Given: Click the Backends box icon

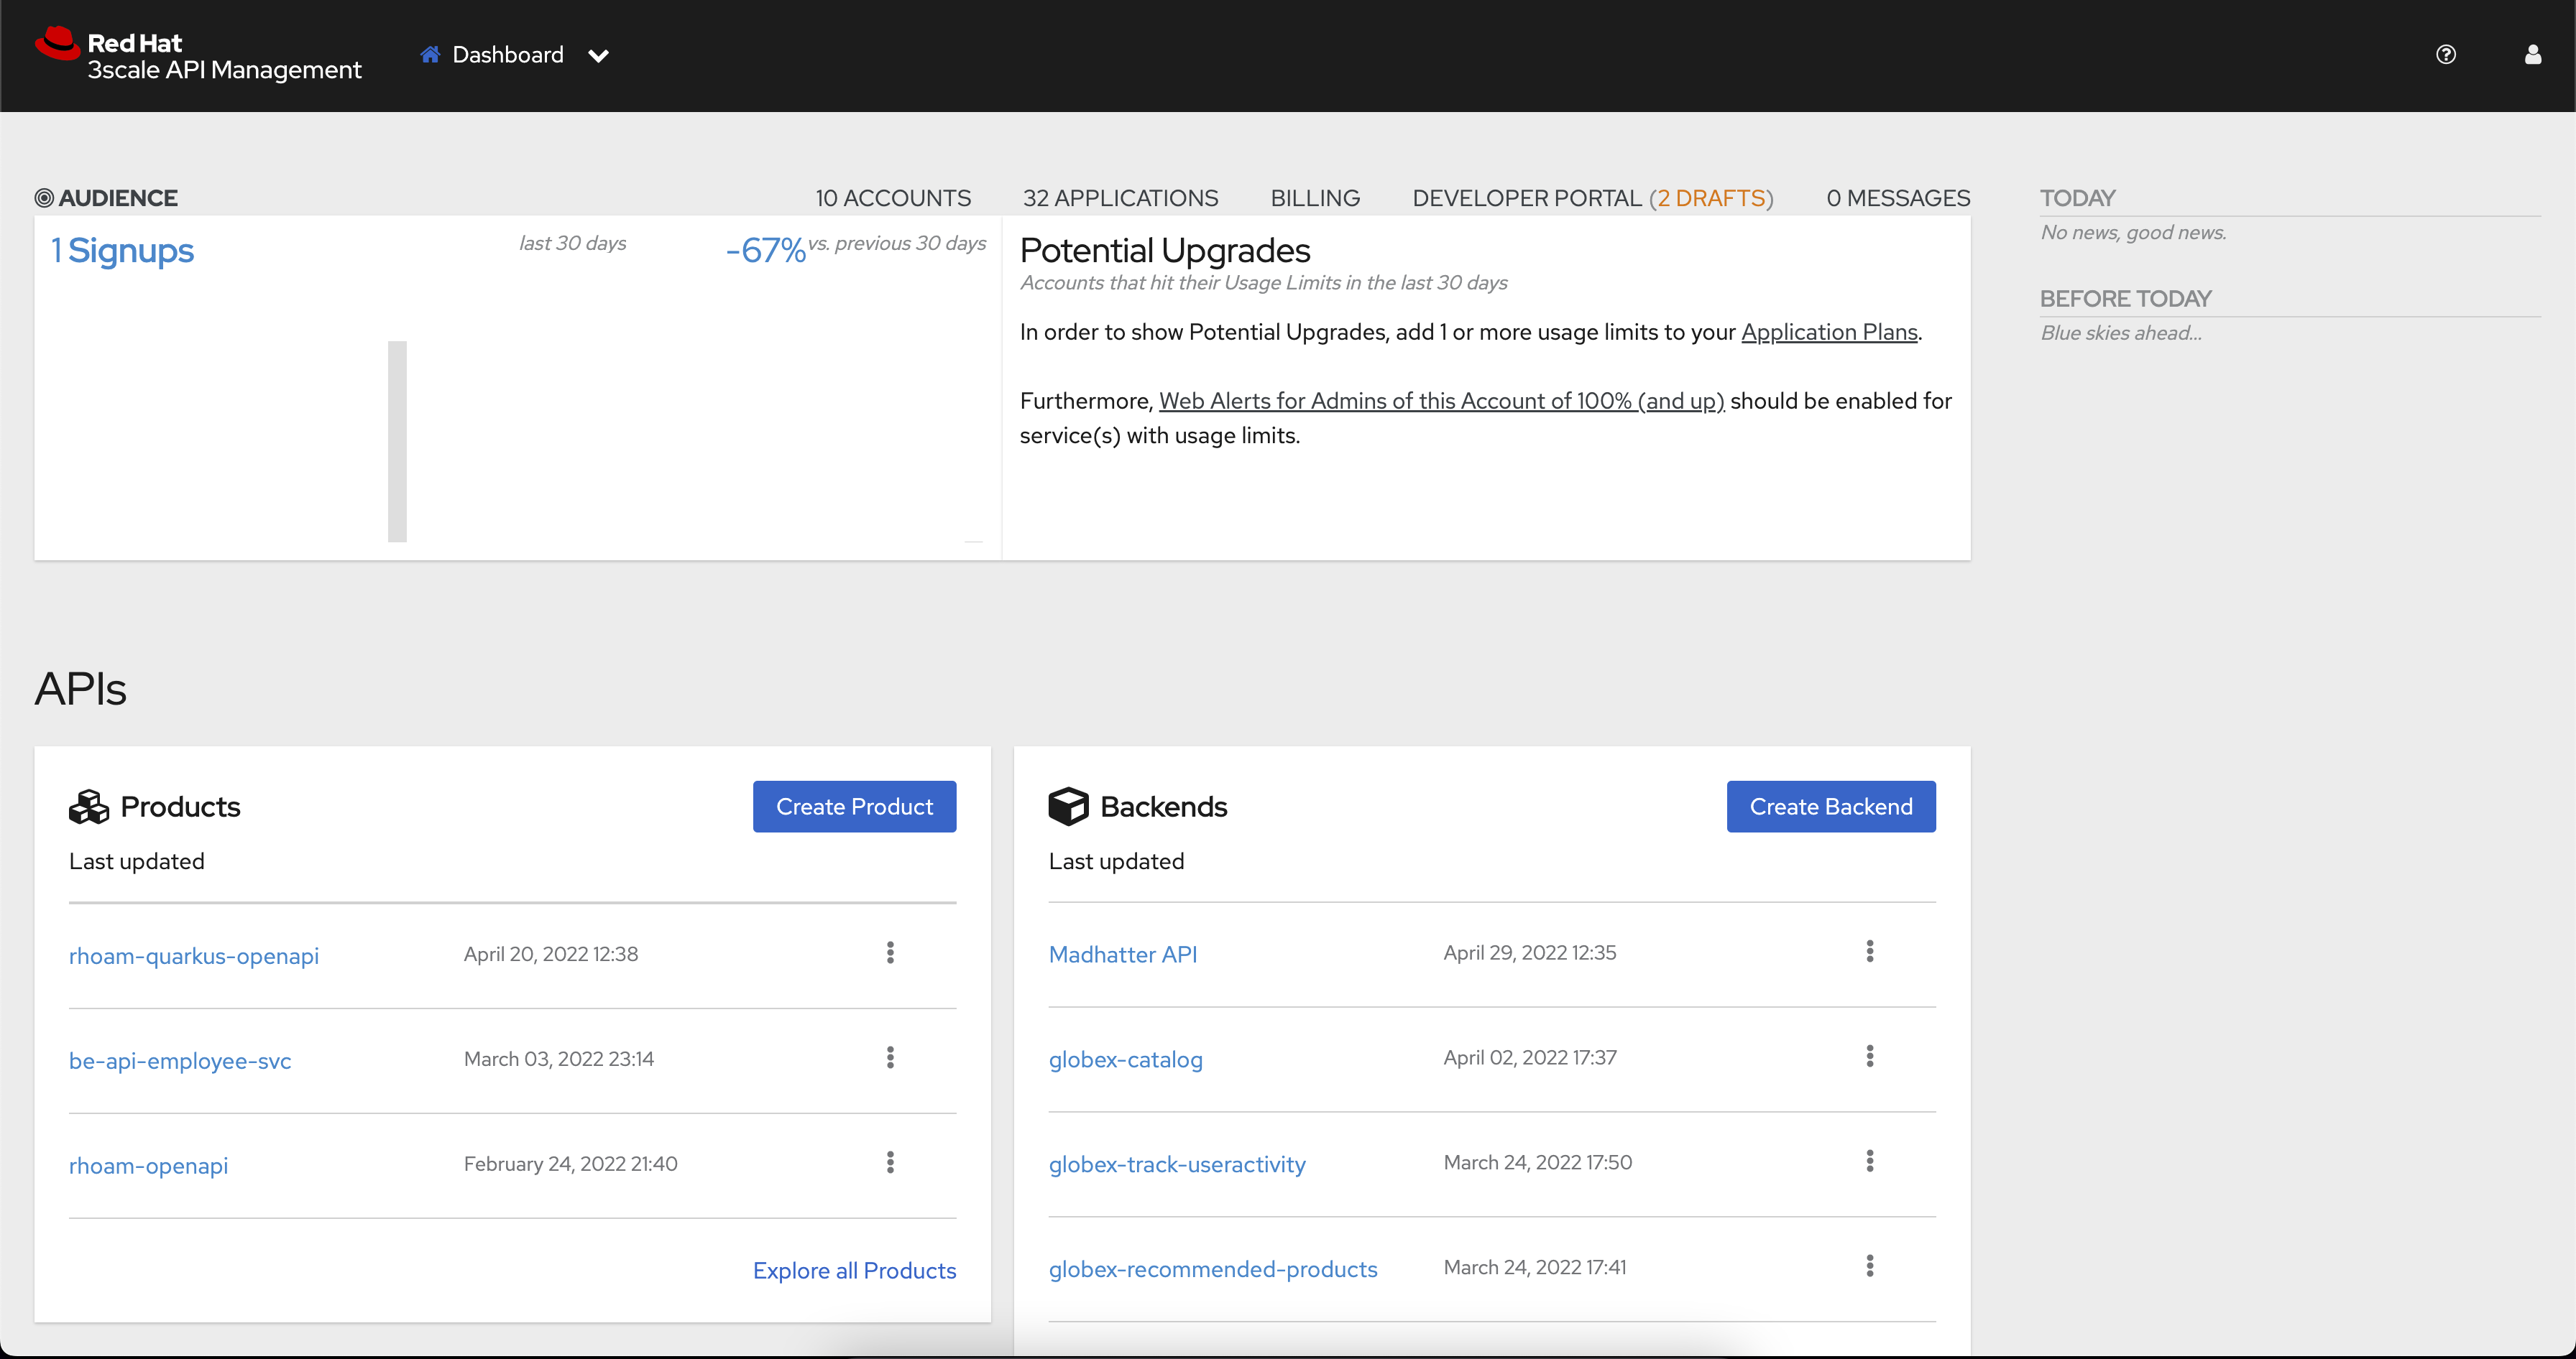Looking at the screenshot, I should [x=1068, y=807].
